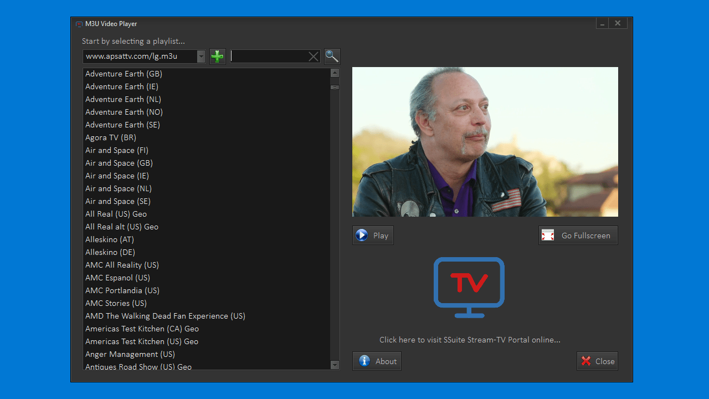Click the channel list scrollbar down arrow

334,365
